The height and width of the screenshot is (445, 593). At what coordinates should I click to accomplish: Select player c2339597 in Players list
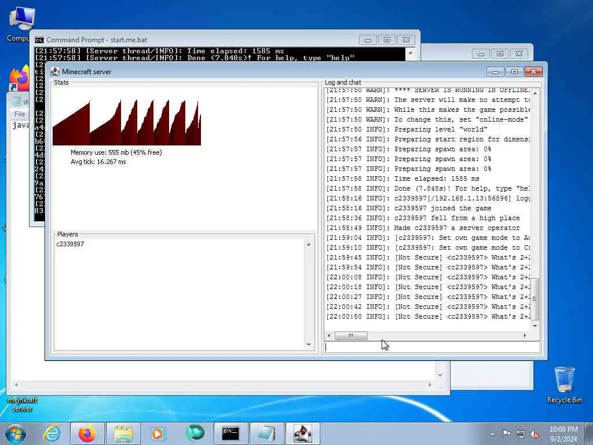[70, 244]
